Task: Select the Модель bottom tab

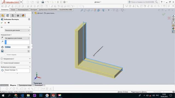Action: point(13,85)
